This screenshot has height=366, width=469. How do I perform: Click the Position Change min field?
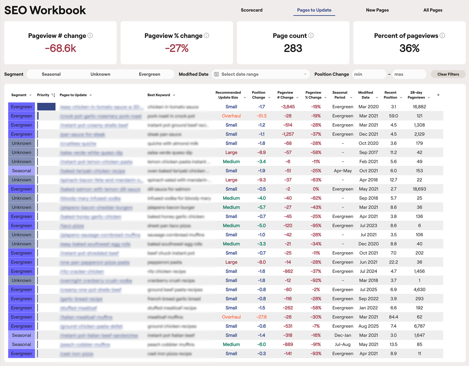(x=369, y=74)
